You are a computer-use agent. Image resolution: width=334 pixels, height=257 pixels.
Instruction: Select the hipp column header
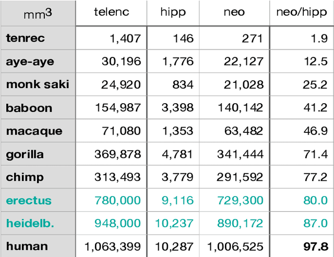coord(173,13)
